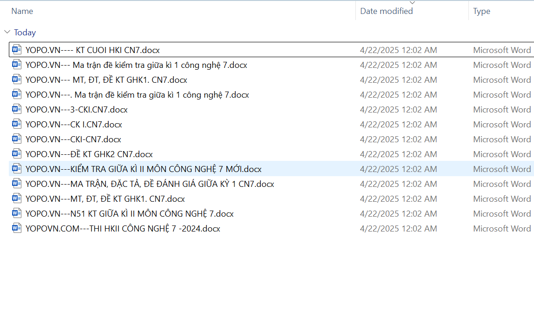Click Word icon for YOPO.VN---CK I.CN7.docx
Screen dimensions: 534x311
17,124
